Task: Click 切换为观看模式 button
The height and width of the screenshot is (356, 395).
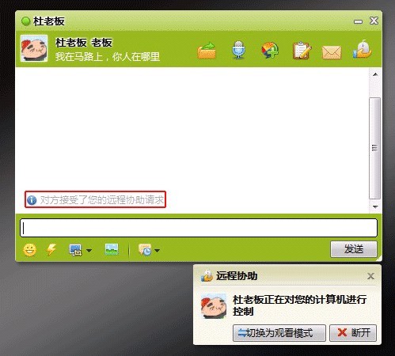Action: point(279,333)
